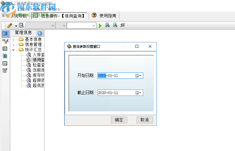Click the remove search condition magnifier icon

point(115,25)
